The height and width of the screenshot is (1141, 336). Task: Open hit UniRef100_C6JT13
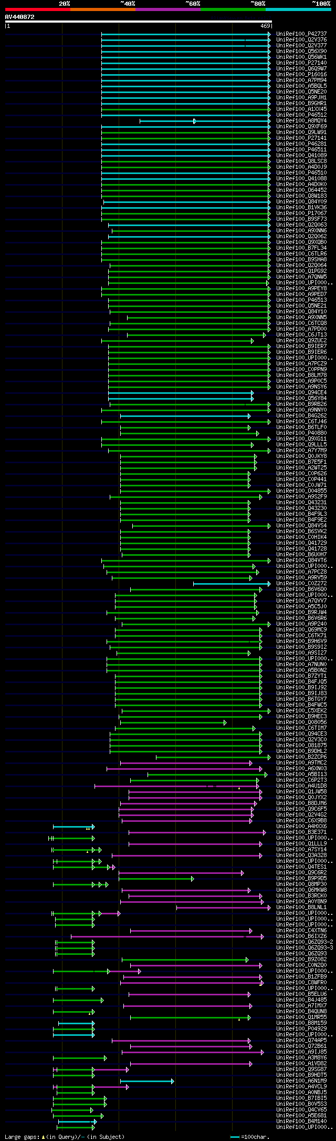click(301, 334)
